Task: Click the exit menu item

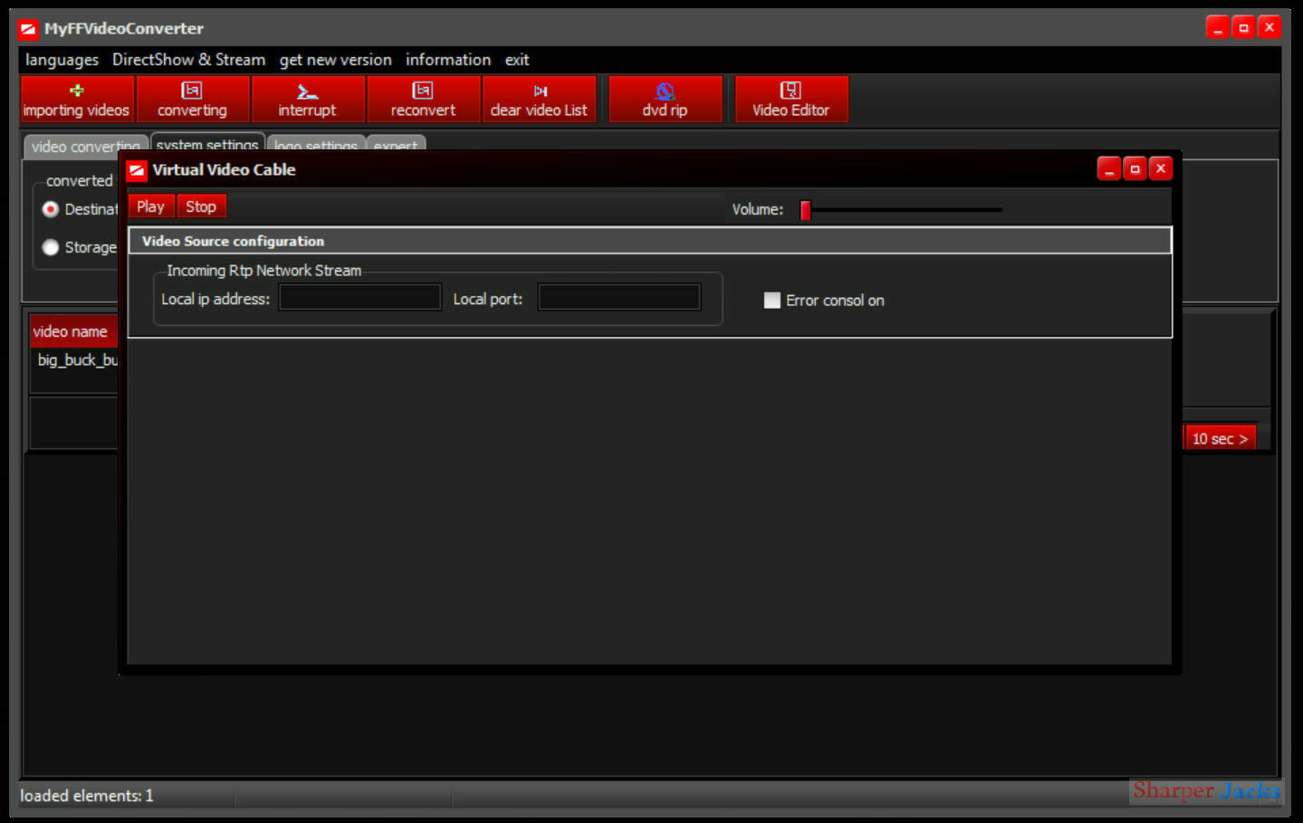Action: (517, 60)
